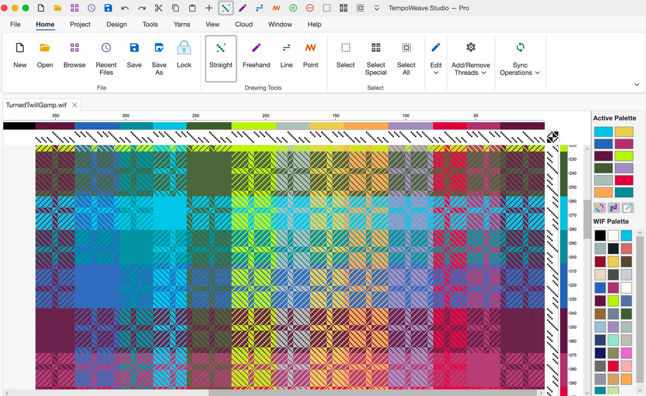This screenshot has width=646, height=396.
Task: Open the Cloud tab
Action: pyautogui.click(x=244, y=24)
